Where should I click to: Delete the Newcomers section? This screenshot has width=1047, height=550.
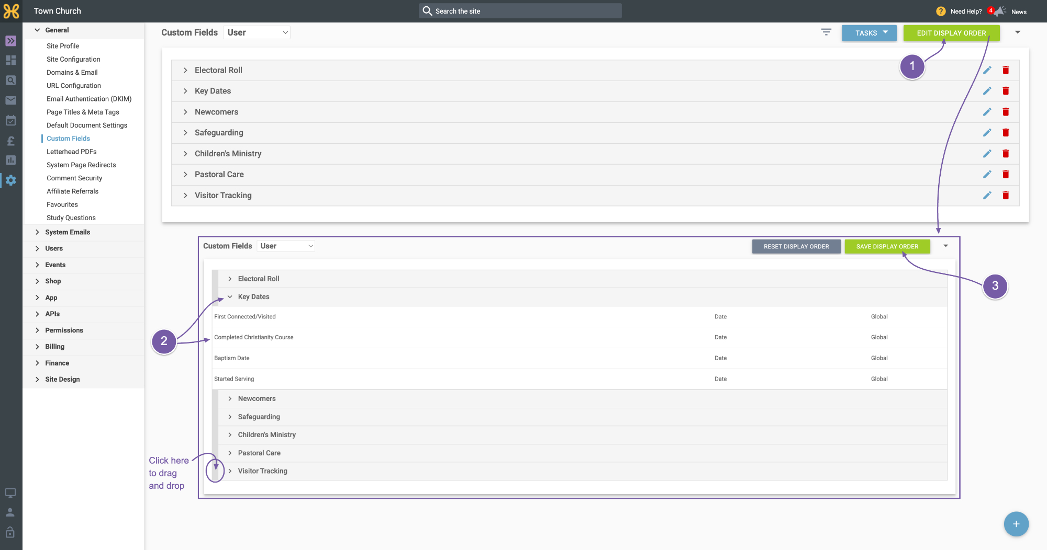click(x=1006, y=112)
